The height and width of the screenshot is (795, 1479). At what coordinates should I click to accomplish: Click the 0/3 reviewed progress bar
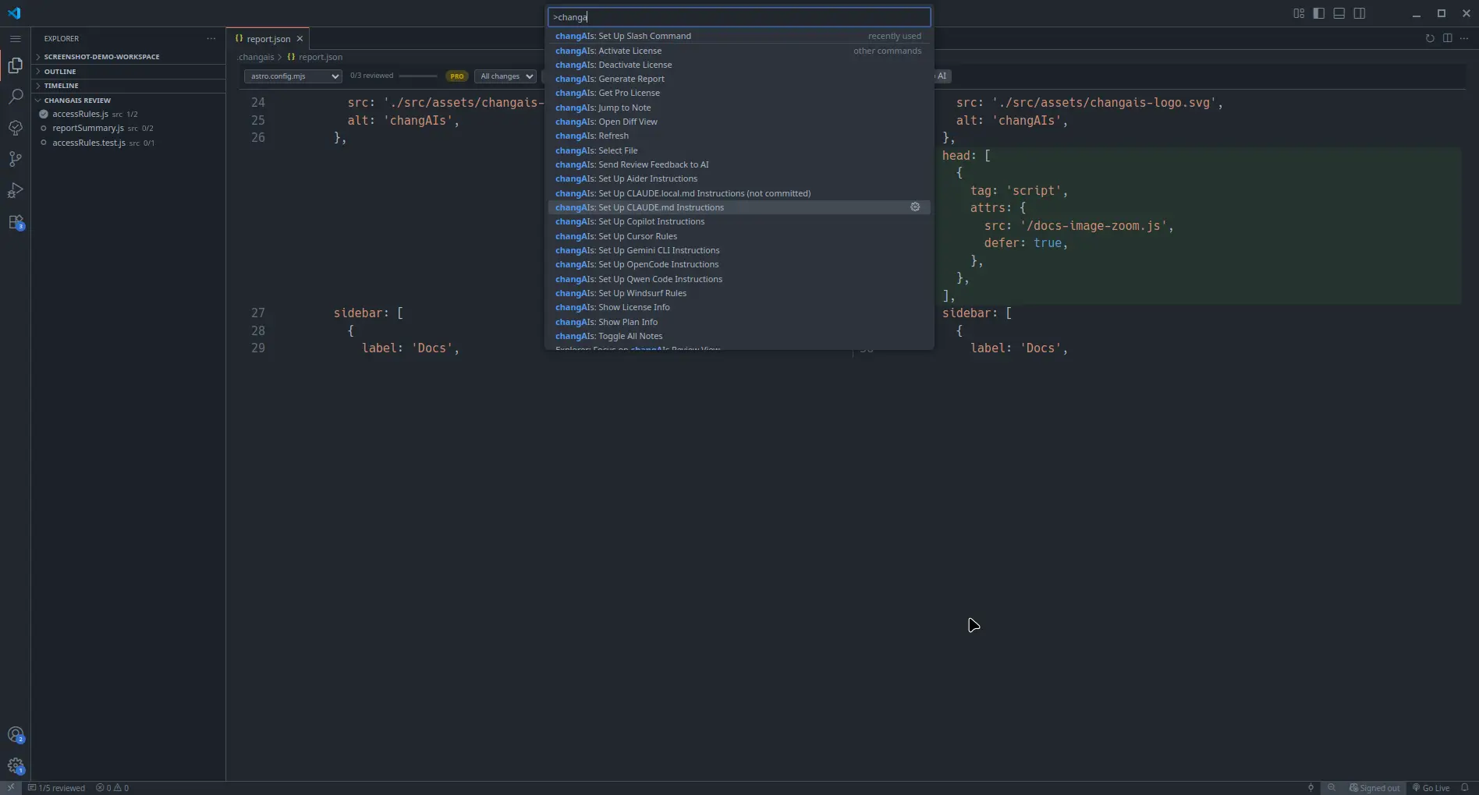[418, 76]
